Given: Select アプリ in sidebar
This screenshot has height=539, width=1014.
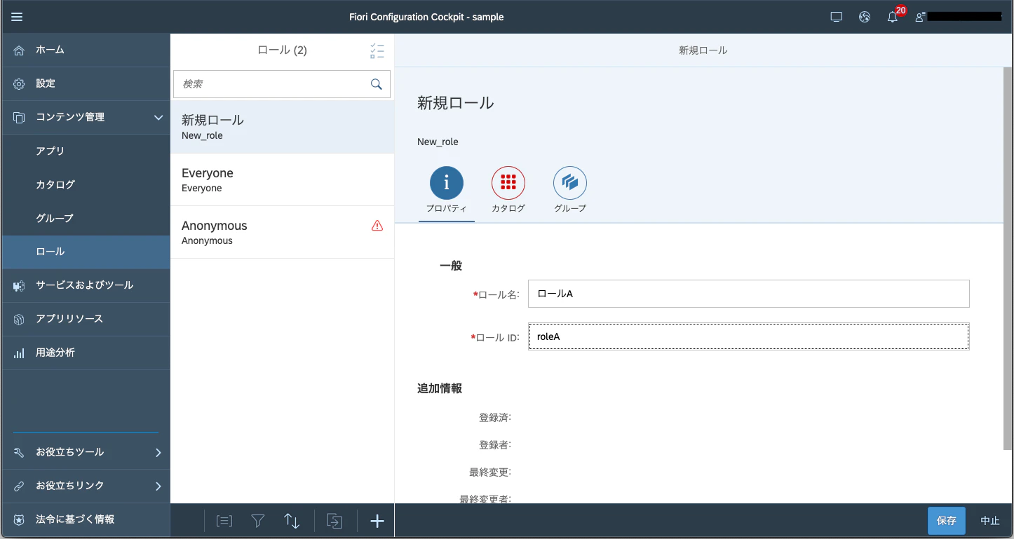Looking at the screenshot, I should [86, 151].
